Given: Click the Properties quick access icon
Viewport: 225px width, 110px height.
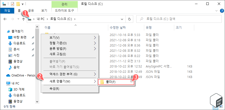Looking at the screenshot, I should tap(12, 4).
